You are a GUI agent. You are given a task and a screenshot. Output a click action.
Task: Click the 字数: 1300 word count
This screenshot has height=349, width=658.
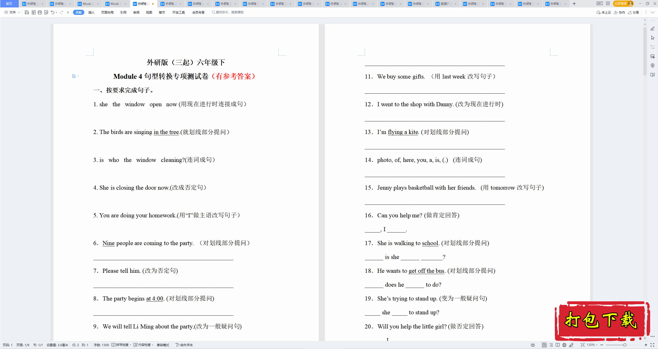pyautogui.click(x=101, y=345)
